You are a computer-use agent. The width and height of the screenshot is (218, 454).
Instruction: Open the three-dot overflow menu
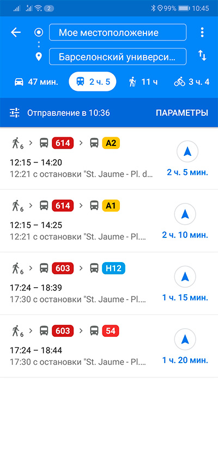202,32
